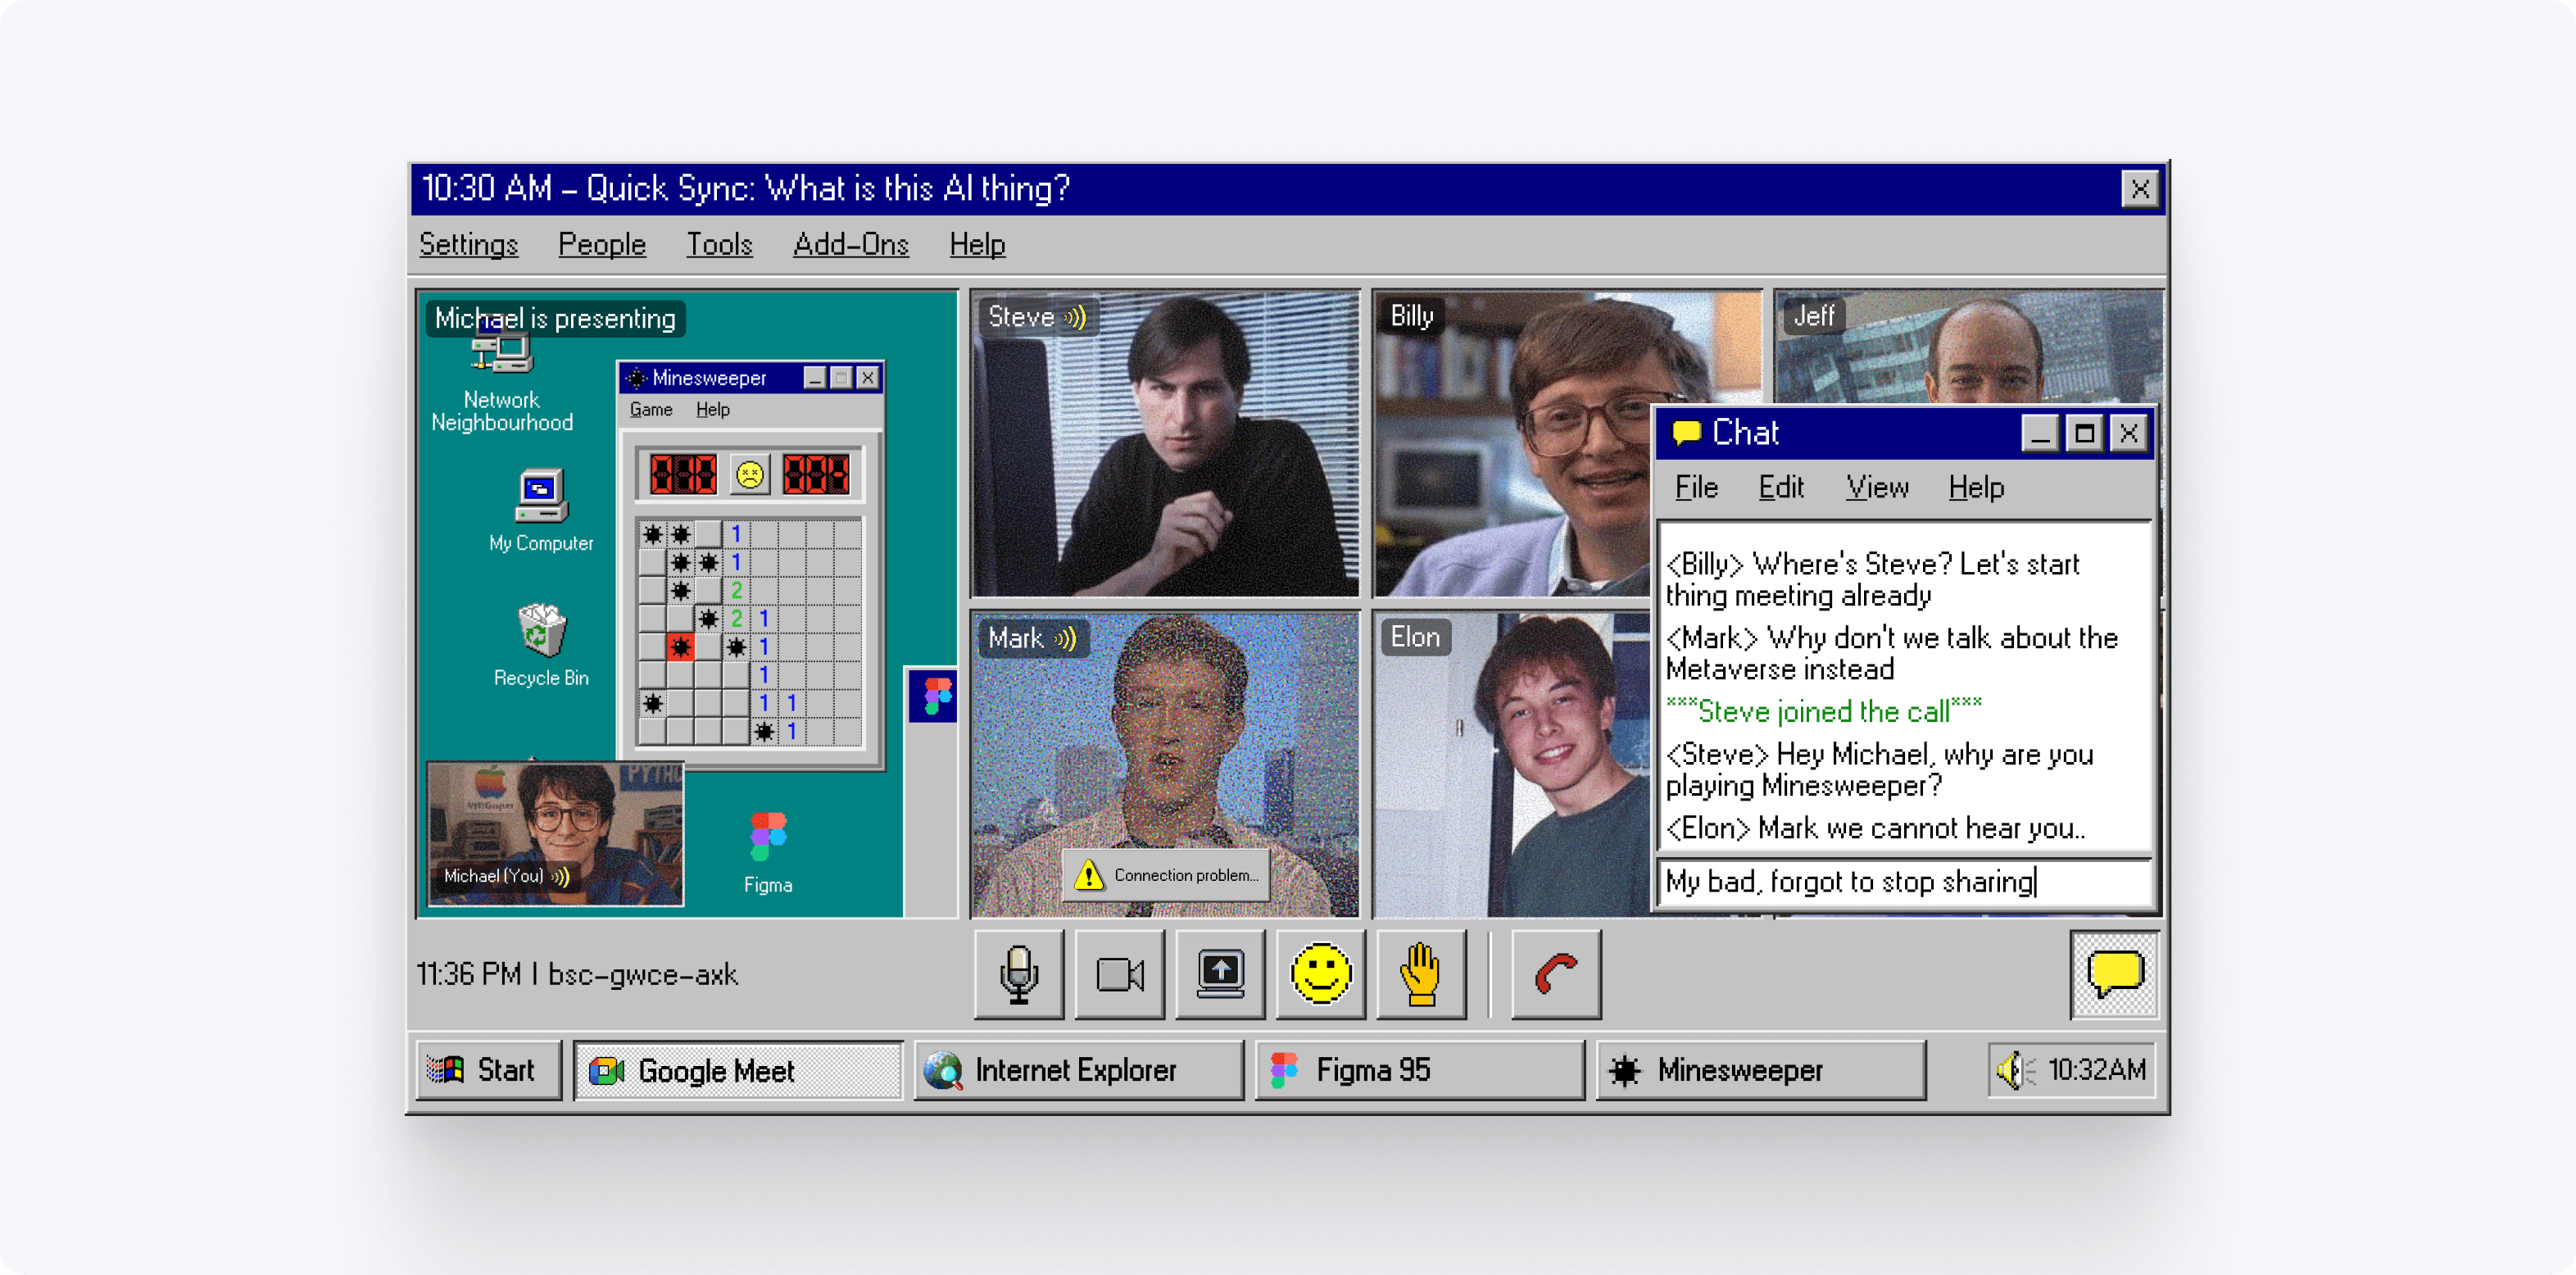Click the Figma desktop shortcut icon

pyautogui.click(x=768, y=853)
